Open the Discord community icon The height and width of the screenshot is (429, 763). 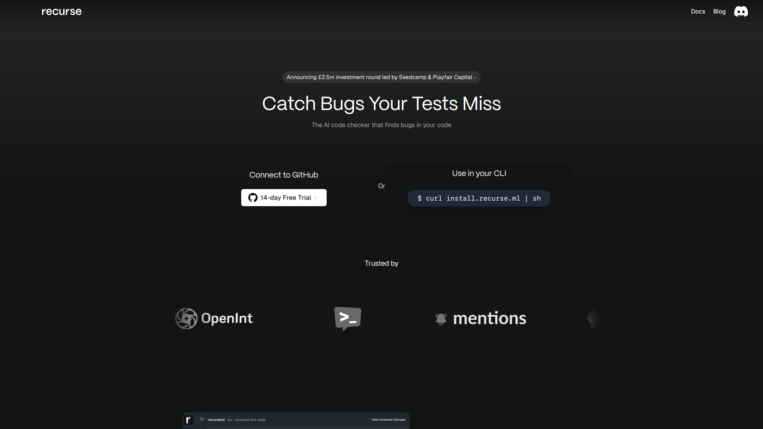(741, 12)
